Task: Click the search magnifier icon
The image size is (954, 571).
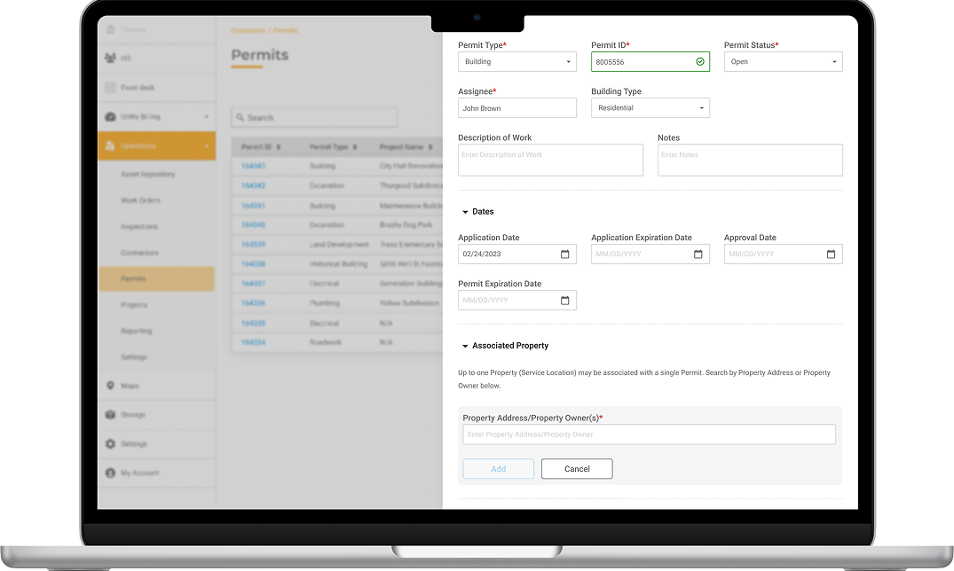Action: click(x=240, y=117)
